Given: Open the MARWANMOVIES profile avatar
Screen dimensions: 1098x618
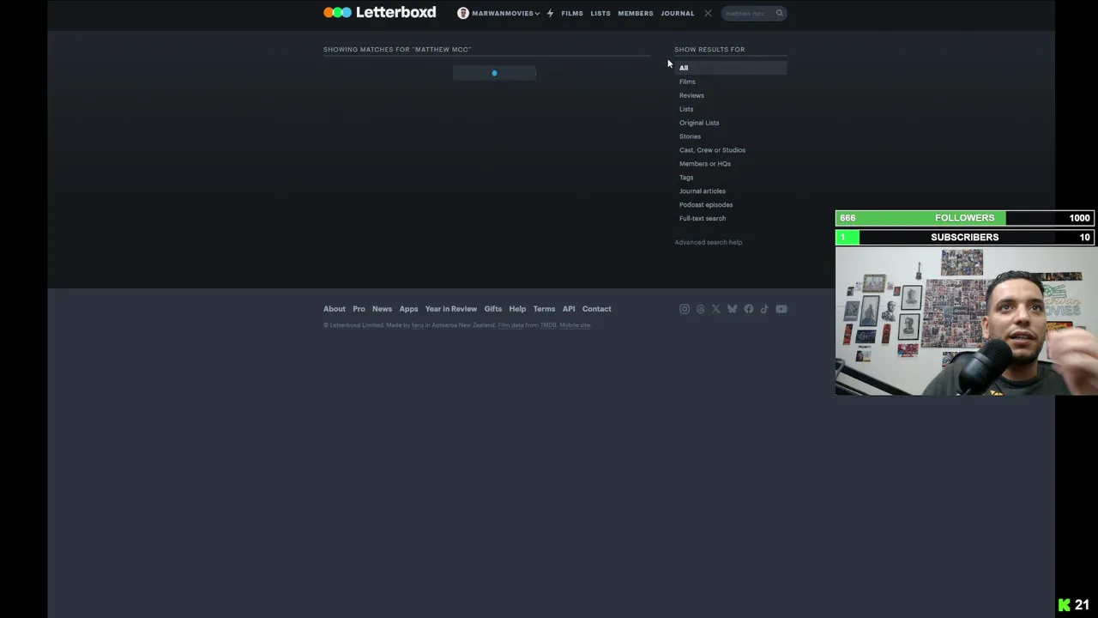Looking at the screenshot, I should click(463, 13).
